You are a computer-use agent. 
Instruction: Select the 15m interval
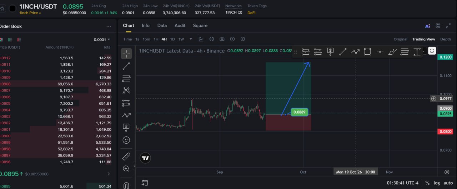coord(146,39)
